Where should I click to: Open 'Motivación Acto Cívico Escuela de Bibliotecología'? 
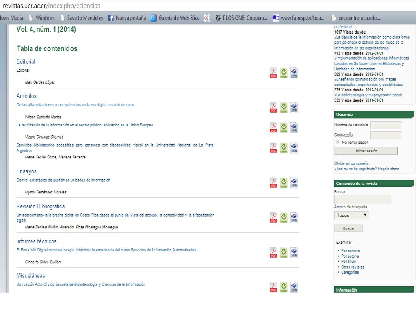tap(81, 284)
